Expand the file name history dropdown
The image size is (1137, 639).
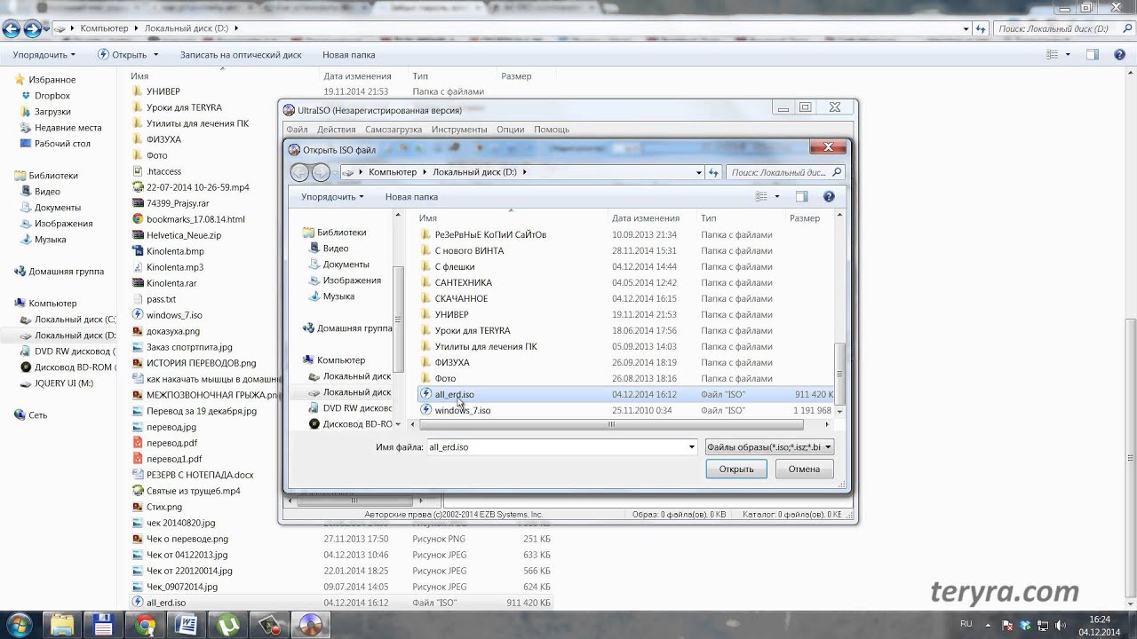pyautogui.click(x=691, y=447)
